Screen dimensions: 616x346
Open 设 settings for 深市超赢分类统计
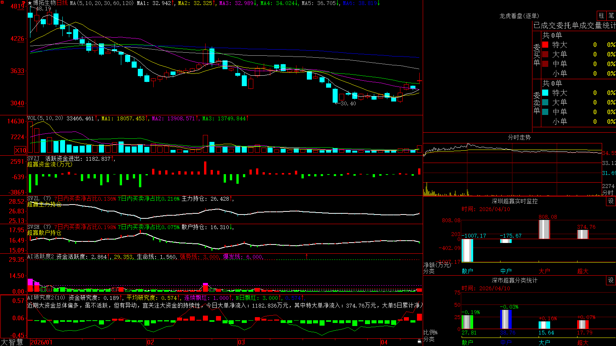coord(611,280)
